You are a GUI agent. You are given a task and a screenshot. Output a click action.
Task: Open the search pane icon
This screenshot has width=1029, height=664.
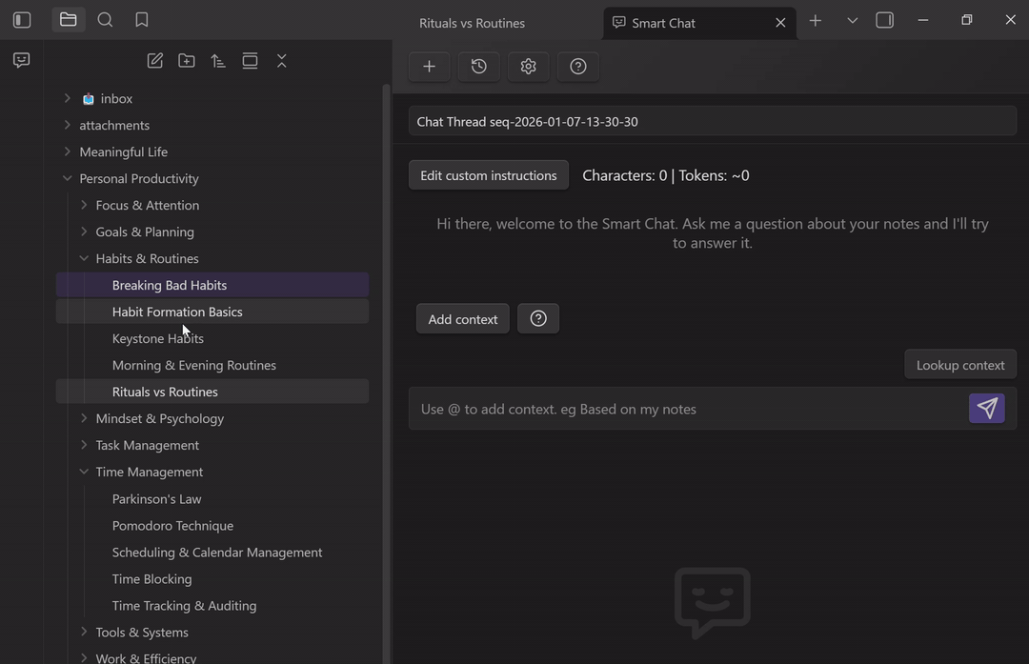click(106, 20)
